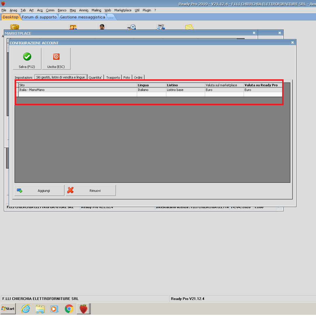Click the ... overflow tab
The image size is (316, 316).
click(x=111, y=17)
